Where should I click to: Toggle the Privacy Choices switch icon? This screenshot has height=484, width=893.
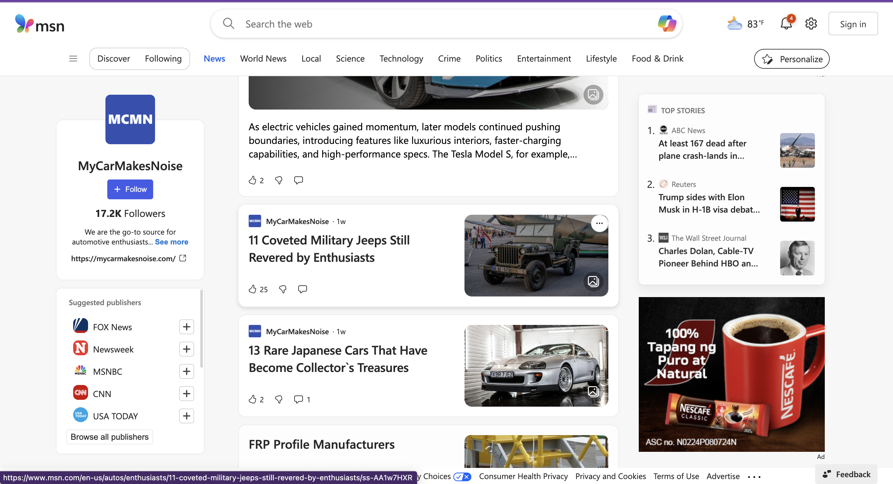pos(462,476)
